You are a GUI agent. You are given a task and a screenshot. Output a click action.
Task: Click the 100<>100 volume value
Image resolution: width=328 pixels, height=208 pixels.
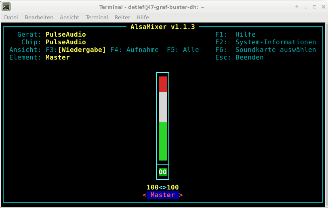pos(163,187)
